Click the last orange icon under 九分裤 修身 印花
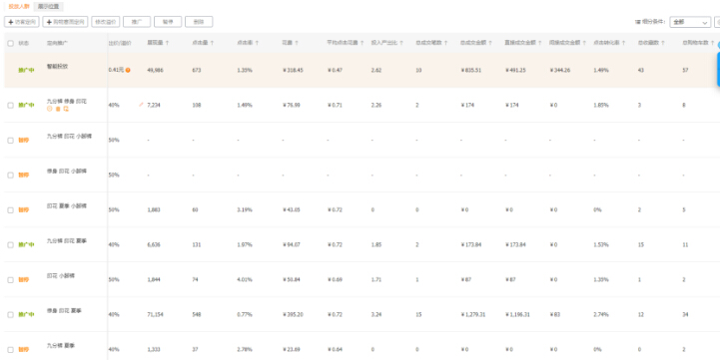 point(66,109)
